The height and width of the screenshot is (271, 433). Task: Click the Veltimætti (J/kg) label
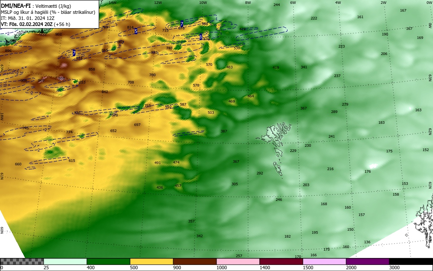[53, 6]
